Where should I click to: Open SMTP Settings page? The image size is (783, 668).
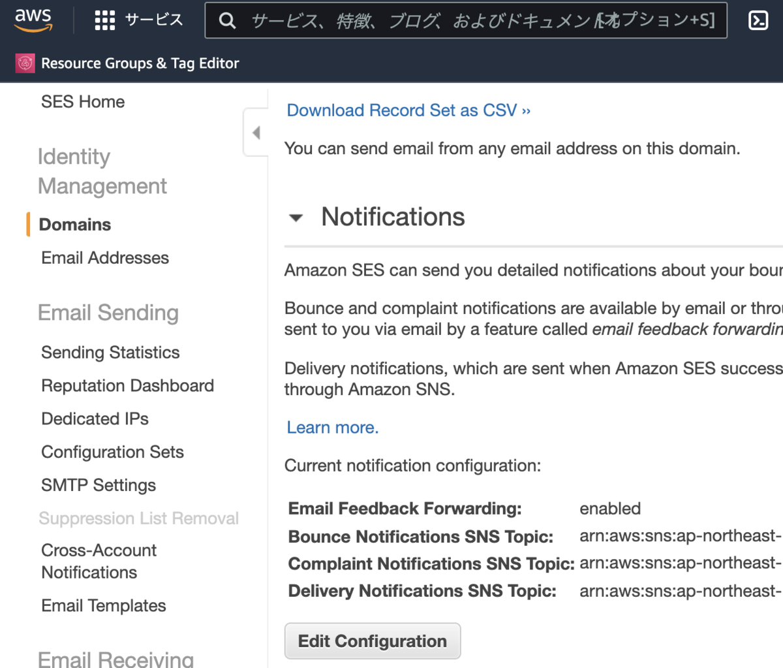[99, 485]
